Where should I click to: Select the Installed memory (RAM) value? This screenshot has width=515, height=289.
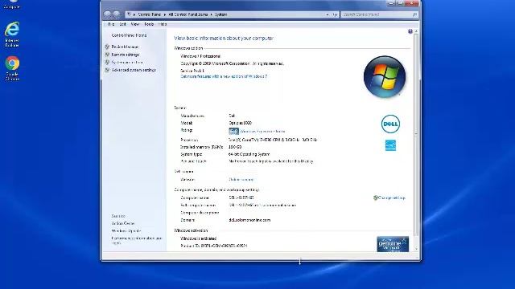click(x=235, y=147)
